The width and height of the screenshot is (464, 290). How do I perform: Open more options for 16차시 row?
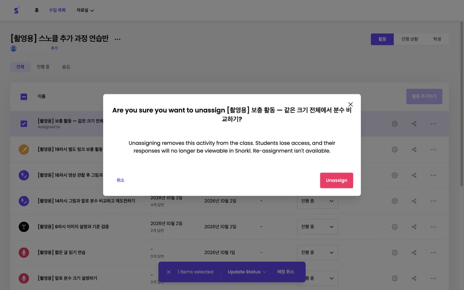click(x=433, y=175)
